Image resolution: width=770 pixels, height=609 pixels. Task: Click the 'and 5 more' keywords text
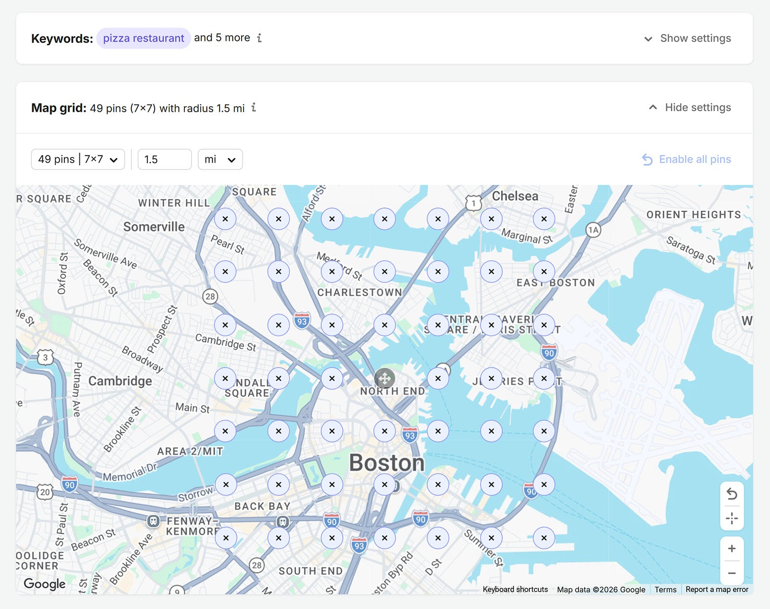click(x=222, y=38)
